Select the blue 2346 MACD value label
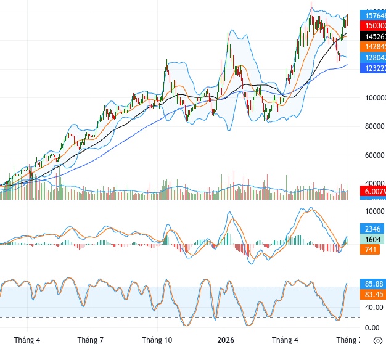 coord(372,229)
